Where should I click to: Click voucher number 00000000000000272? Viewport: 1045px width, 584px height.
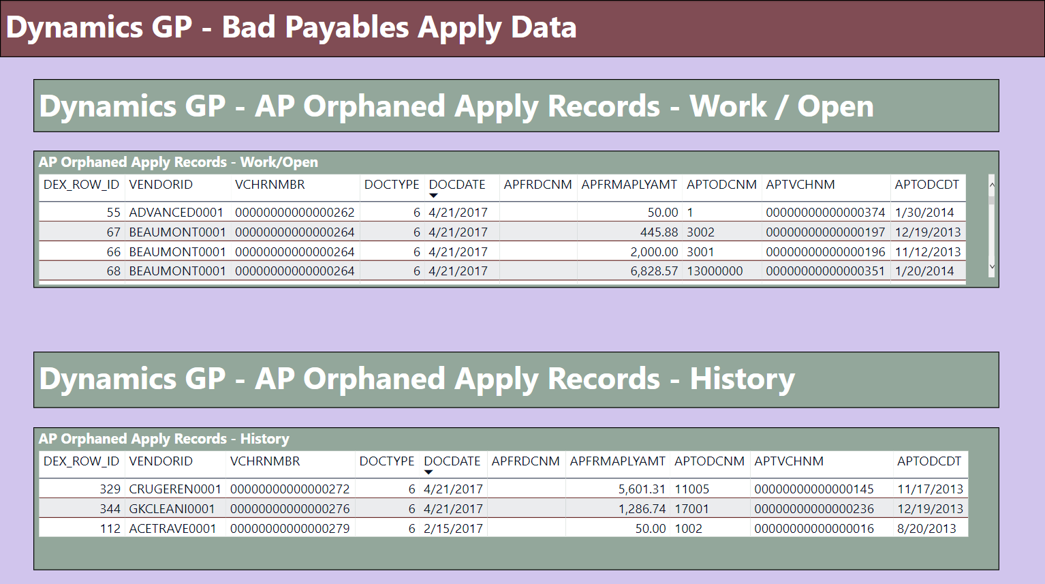tap(290, 489)
